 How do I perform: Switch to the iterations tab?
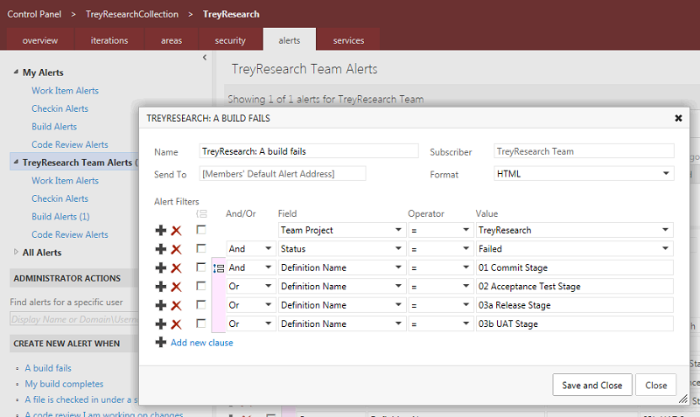coord(109,40)
